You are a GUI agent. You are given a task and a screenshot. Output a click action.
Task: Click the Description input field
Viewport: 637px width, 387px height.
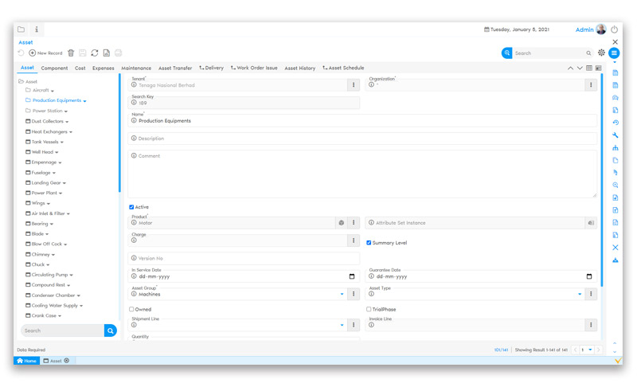362,139
